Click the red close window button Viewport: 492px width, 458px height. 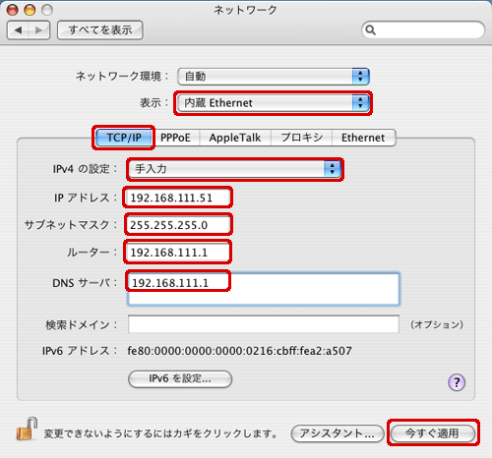point(13,10)
